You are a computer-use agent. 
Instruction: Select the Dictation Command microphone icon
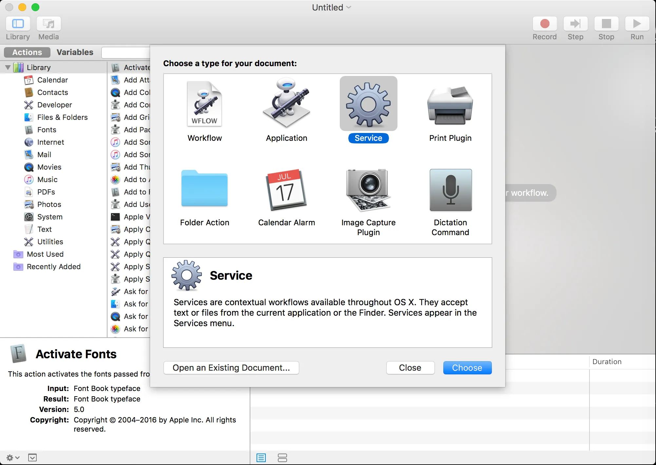(450, 190)
